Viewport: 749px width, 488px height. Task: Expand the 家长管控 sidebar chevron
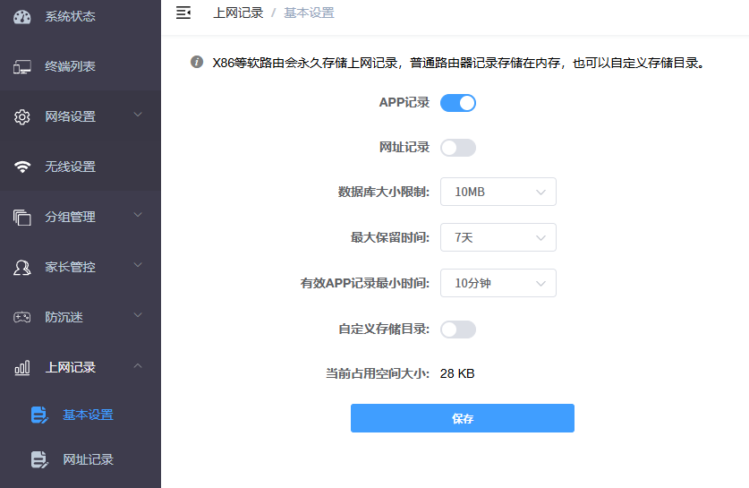[138, 266]
